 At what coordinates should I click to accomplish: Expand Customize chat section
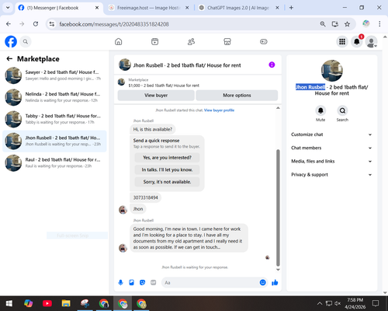click(x=331, y=135)
